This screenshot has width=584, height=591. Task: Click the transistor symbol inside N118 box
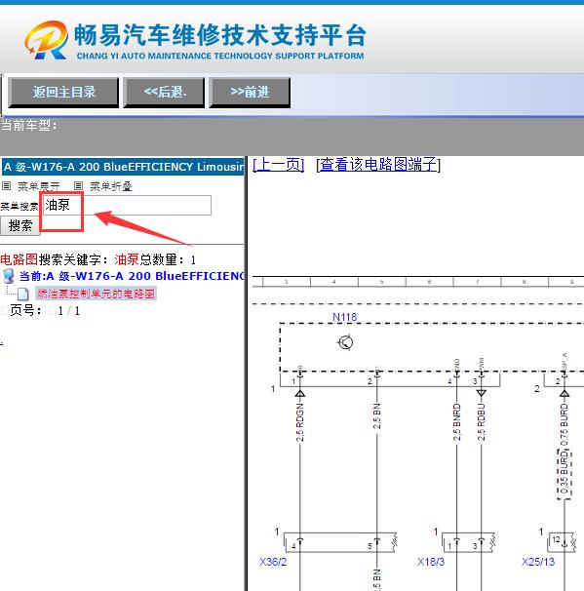345,342
